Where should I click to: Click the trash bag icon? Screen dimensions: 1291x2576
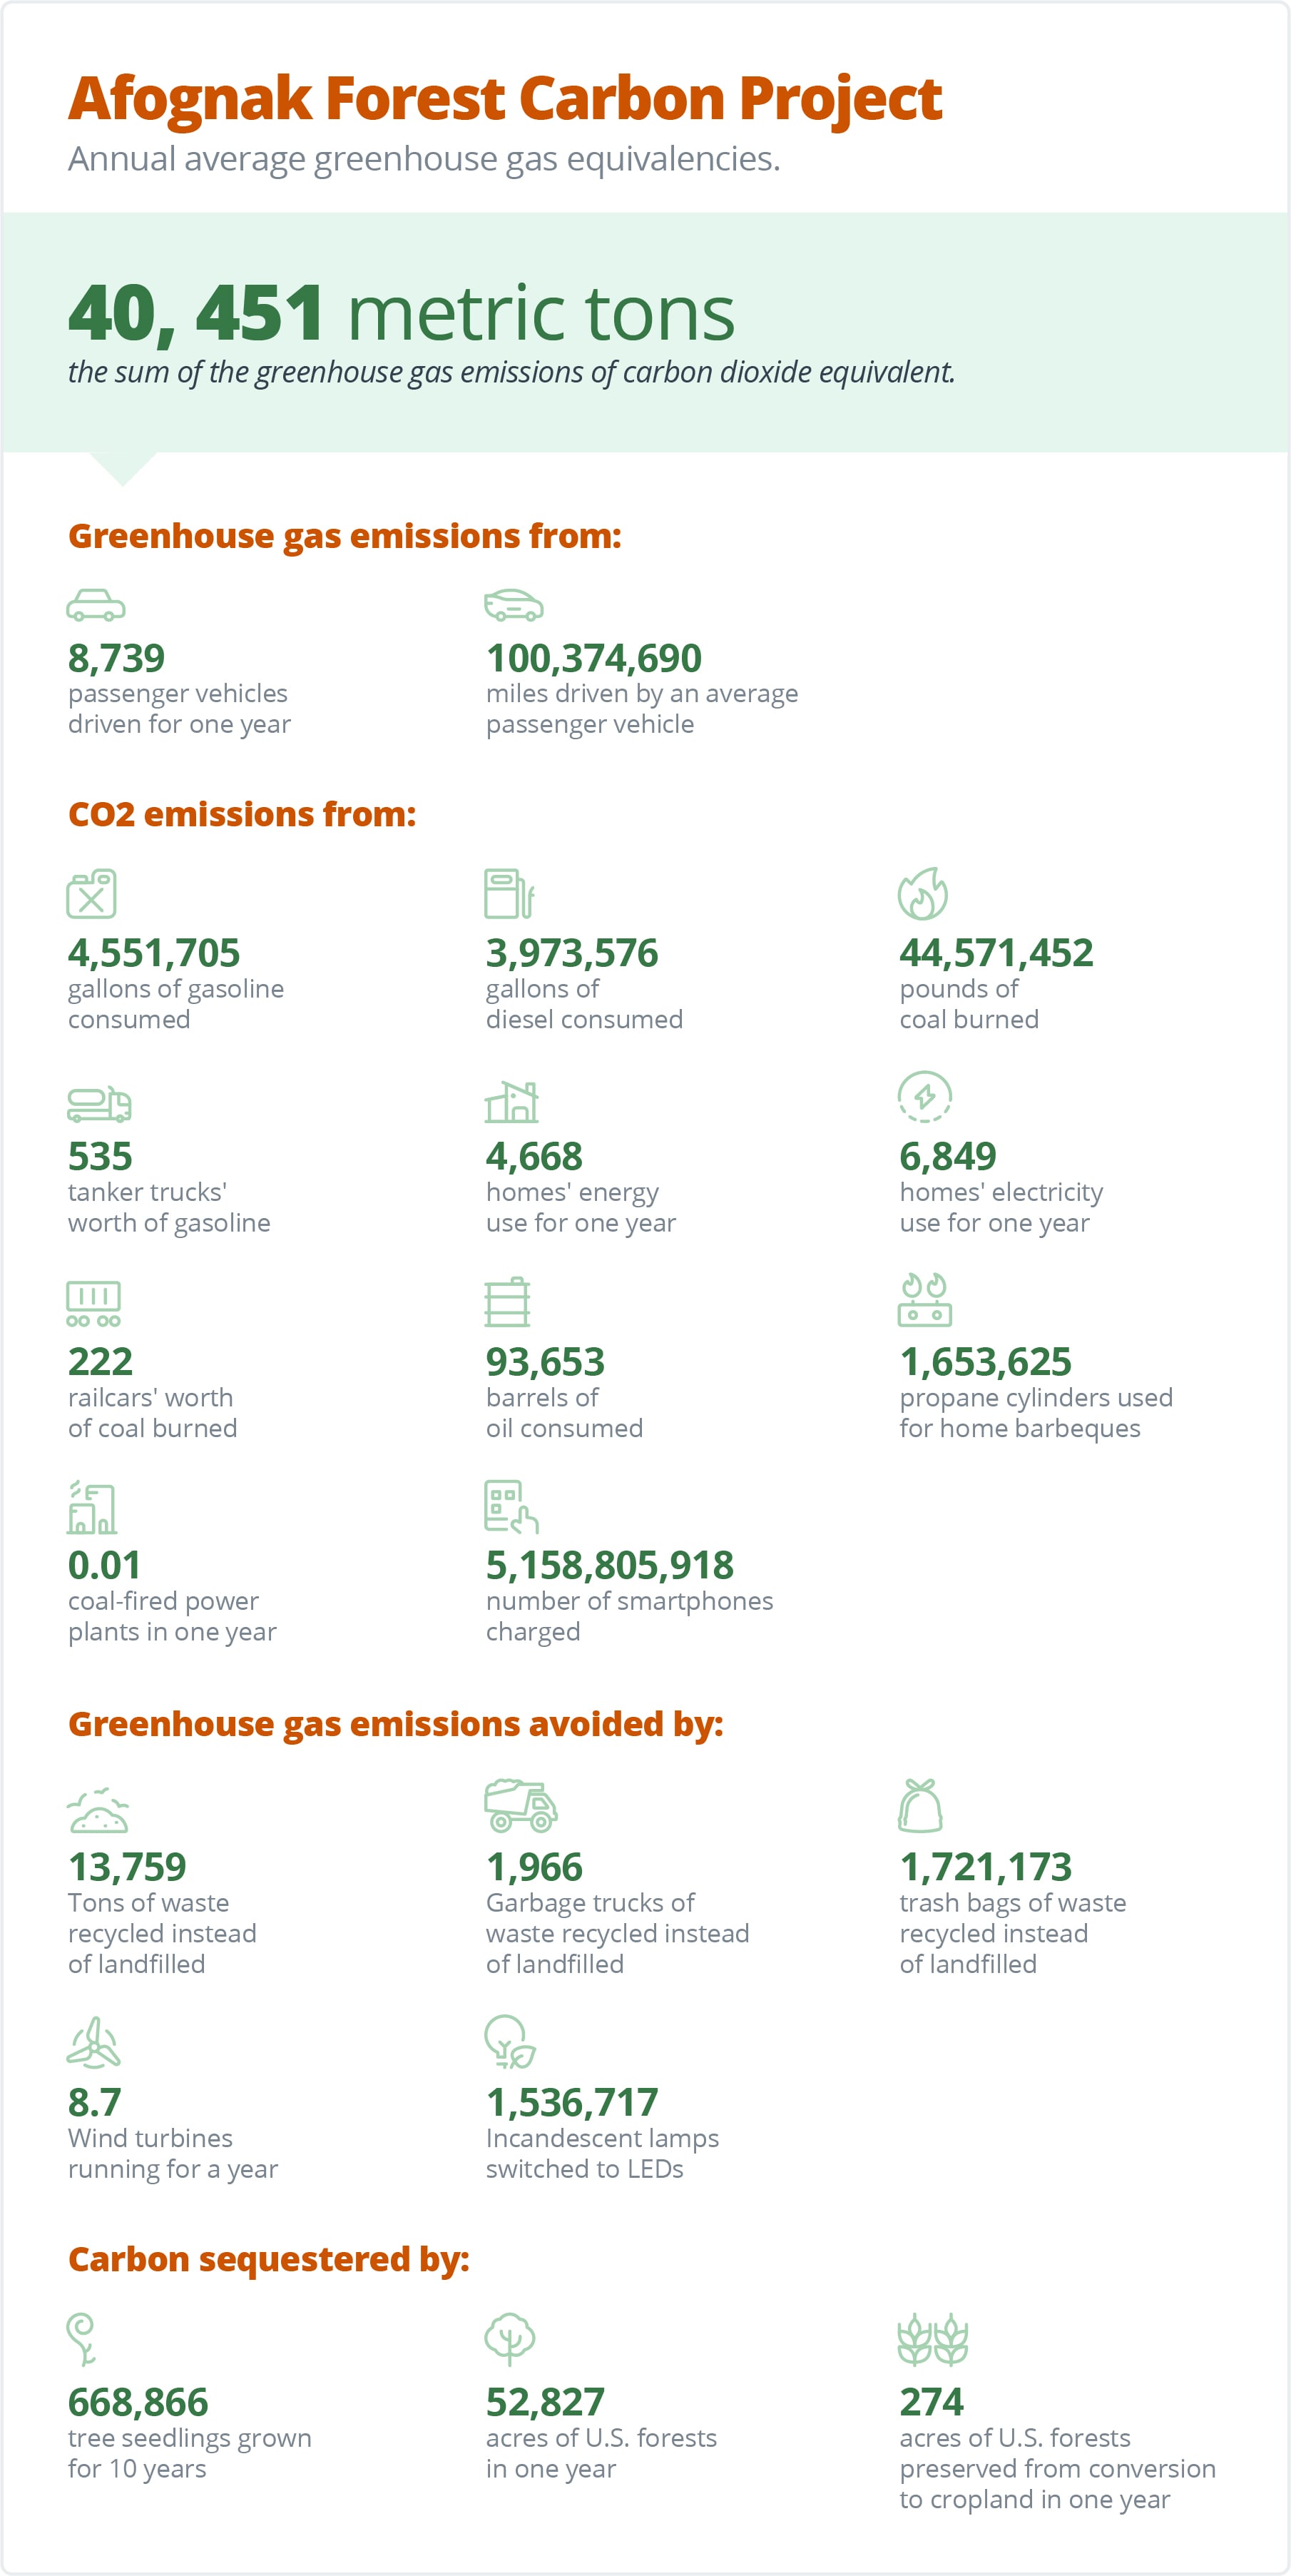coord(920,1805)
